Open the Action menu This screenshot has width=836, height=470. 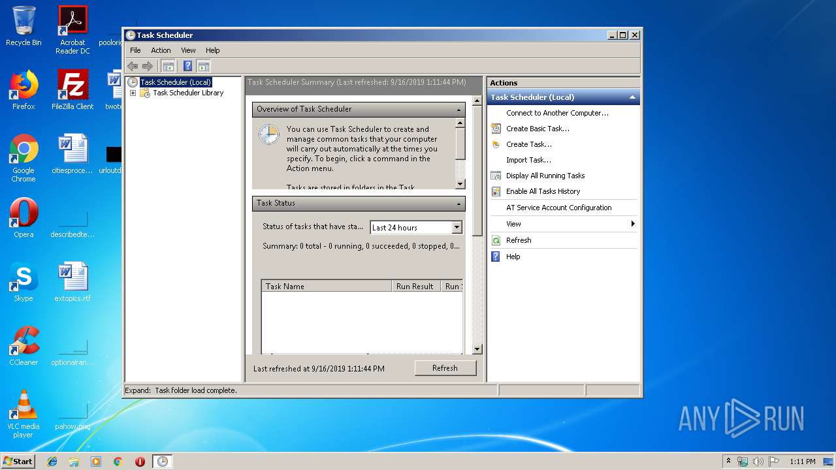[x=161, y=50]
